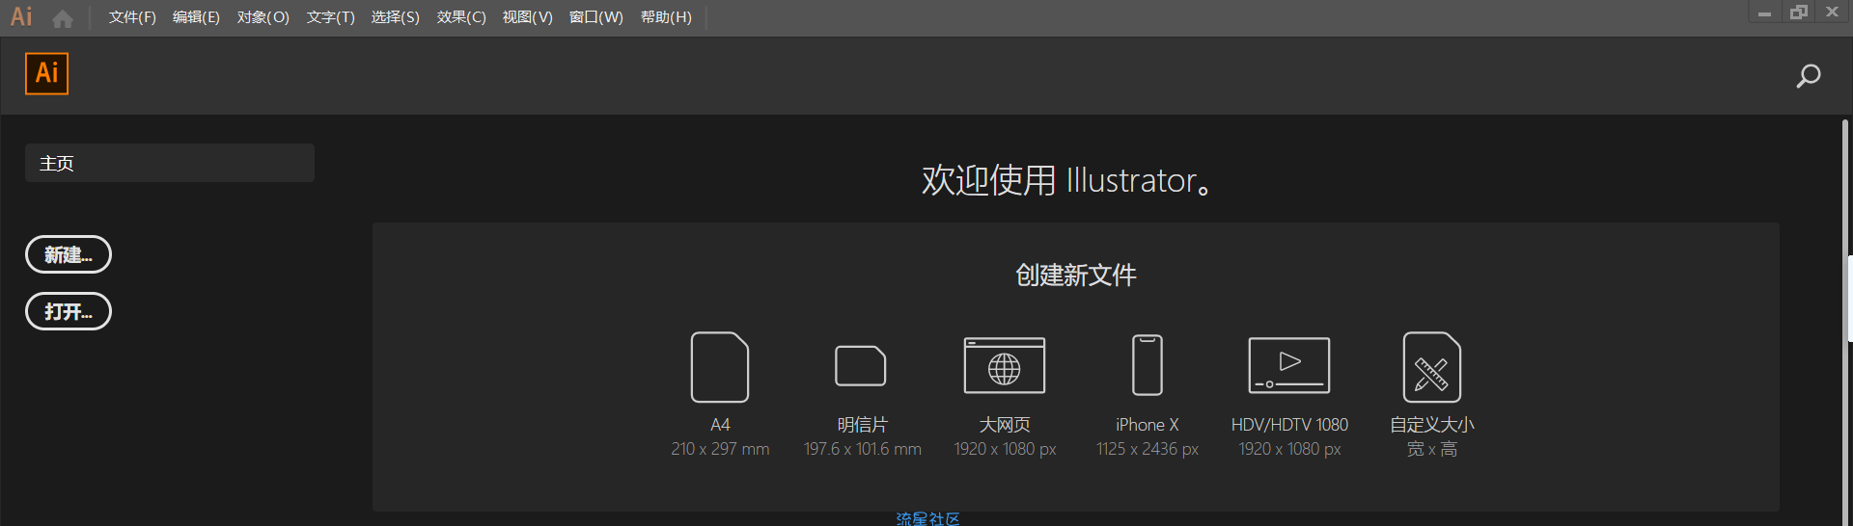Screen dimensions: 1853x526
Task: Choose the HDV/HDTV 1080 preset icon
Action: [x=1289, y=365]
